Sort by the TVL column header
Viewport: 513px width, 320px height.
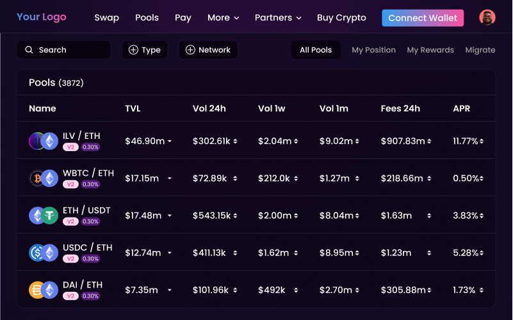(133, 109)
